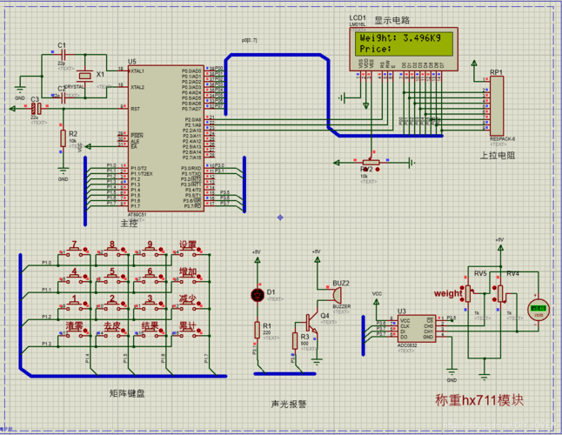The height and width of the screenshot is (435, 562).
Task: Select potentiometer RV4
Action: click(x=500, y=293)
